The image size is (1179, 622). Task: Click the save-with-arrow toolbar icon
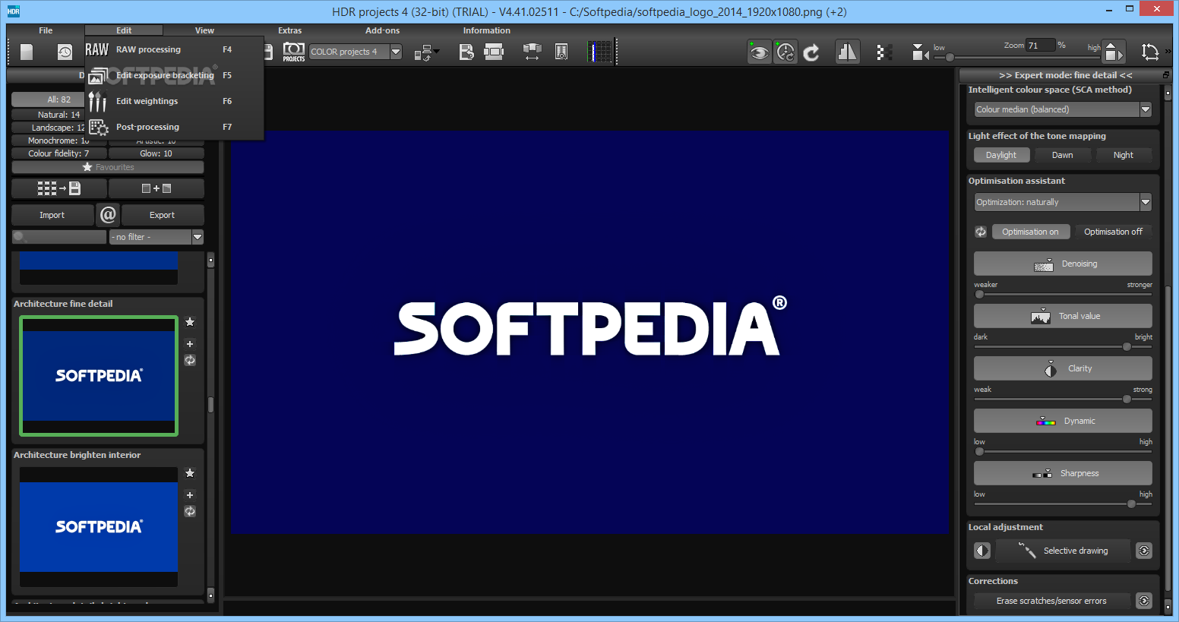[x=466, y=52]
